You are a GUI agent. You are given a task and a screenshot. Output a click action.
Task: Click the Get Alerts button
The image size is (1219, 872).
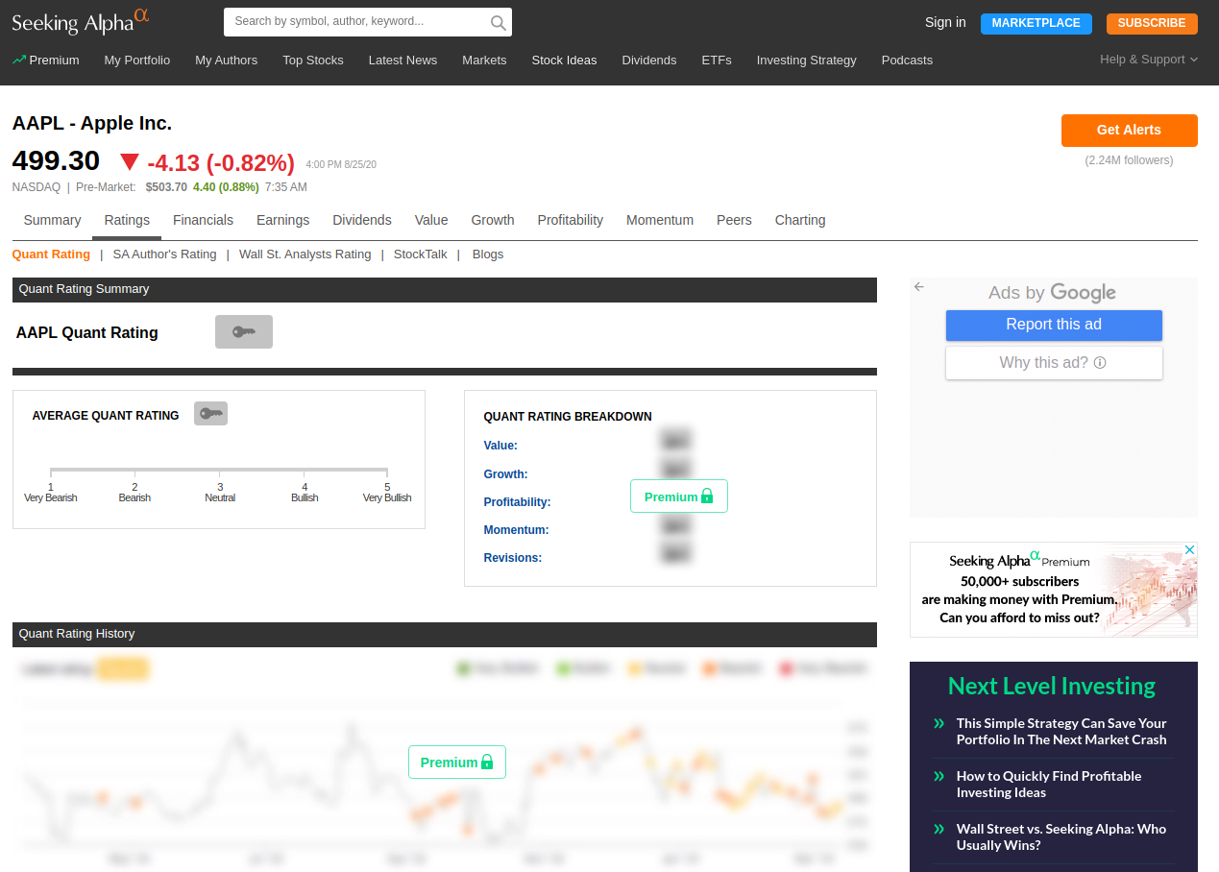click(1129, 130)
